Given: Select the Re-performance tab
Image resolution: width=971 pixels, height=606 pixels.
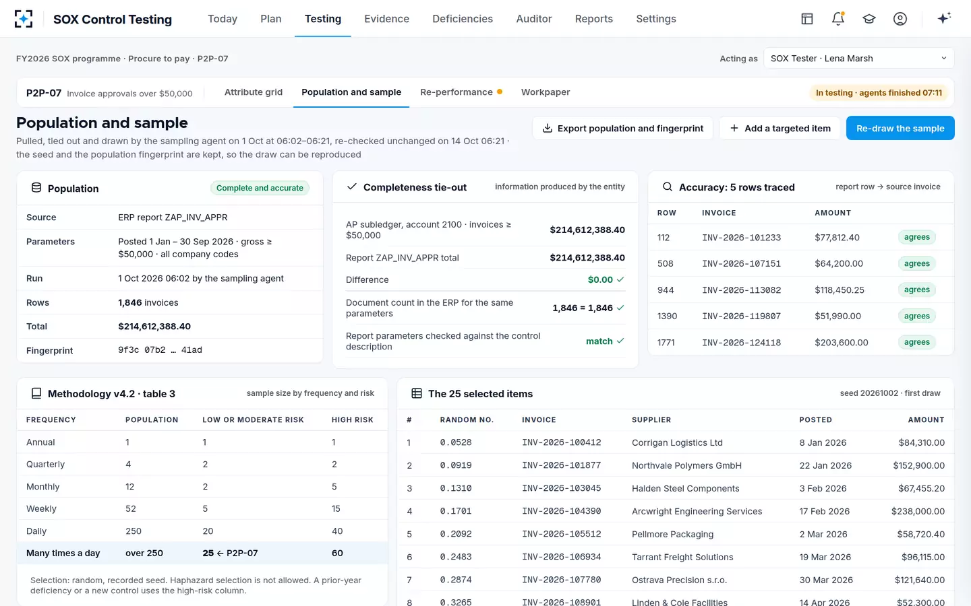Looking at the screenshot, I should 461,92.
